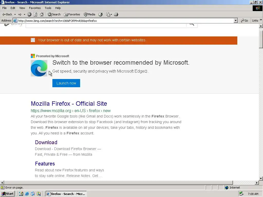Open the Mail dropdown arrow
Image resolution: width=263 pixels, height=197 pixels.
coord(111,14)
